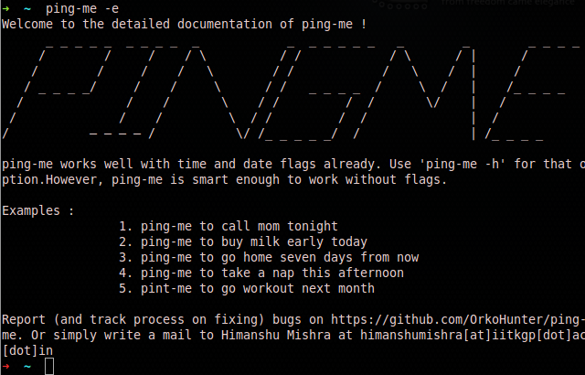Screen dimensions: 585x375
Task: Select example 2 'buy milk early today' line
Action: click(x=243, y=241)
